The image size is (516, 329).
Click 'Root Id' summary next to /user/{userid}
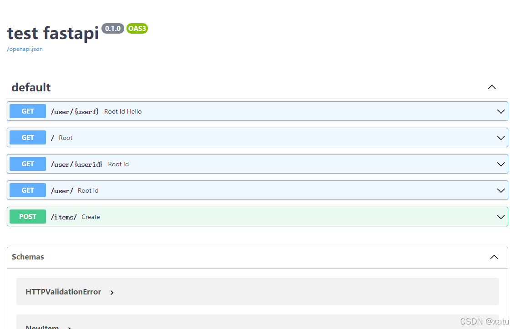tap(118, 164)
